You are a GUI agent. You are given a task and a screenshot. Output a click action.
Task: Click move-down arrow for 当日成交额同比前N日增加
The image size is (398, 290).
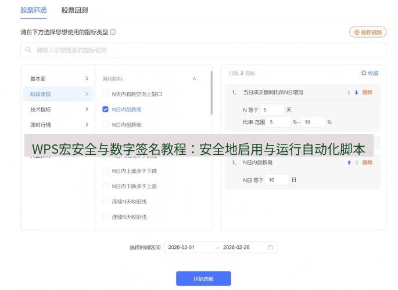356,92
